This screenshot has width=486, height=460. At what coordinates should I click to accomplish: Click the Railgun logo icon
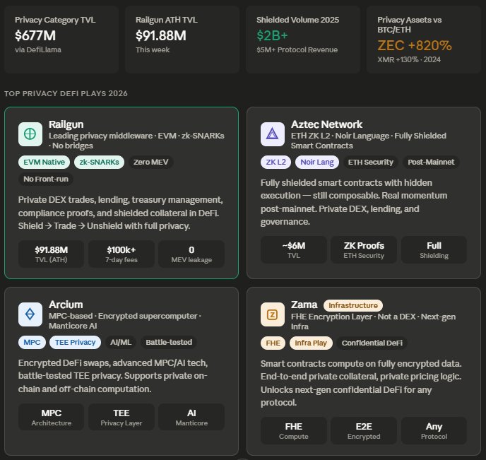click(30, 134)
